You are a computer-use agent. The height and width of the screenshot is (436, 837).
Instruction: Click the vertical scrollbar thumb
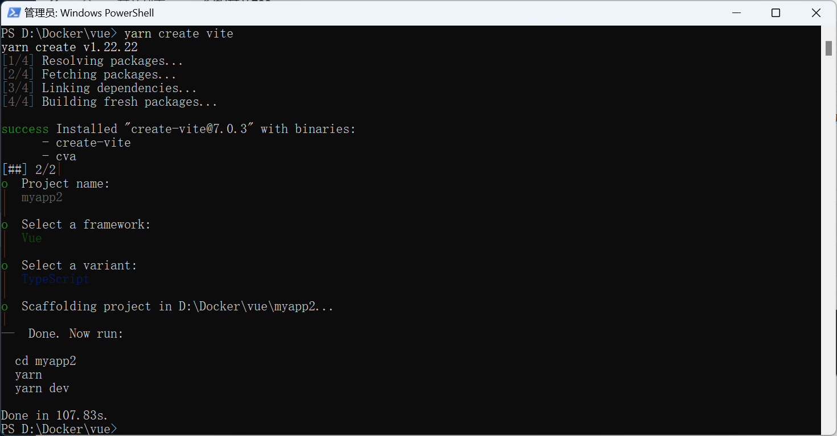tap(828, 48)
